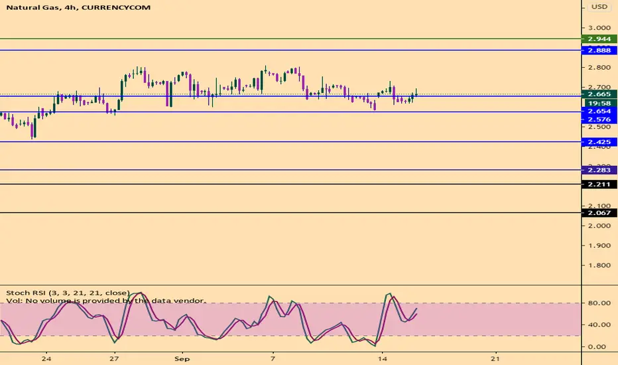Click the 24 date label on time axis
Viewport: 618px width, 365px height.
coord(46,358)
